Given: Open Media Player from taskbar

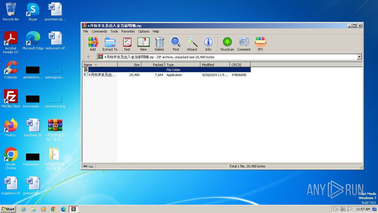Looking at the screenshot, I should (x=43, y=209).
